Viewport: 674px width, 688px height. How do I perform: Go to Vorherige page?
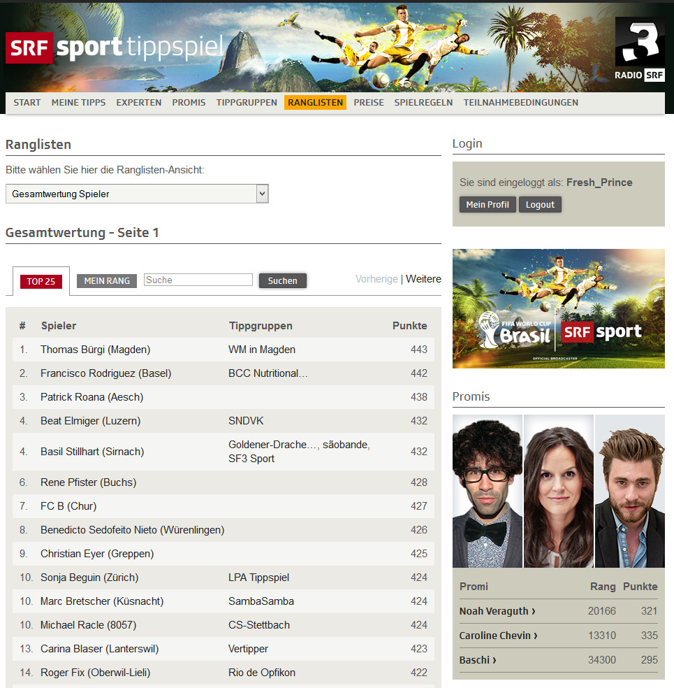click(x=376, y=279)
